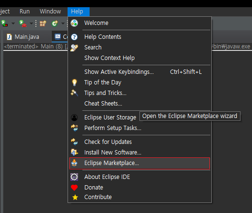
Task: Open the Run menu
Action: coord(24,12)
